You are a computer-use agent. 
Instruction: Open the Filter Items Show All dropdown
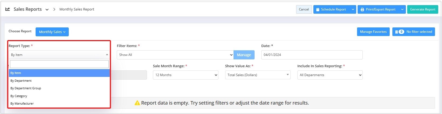(x=175, y=55)
